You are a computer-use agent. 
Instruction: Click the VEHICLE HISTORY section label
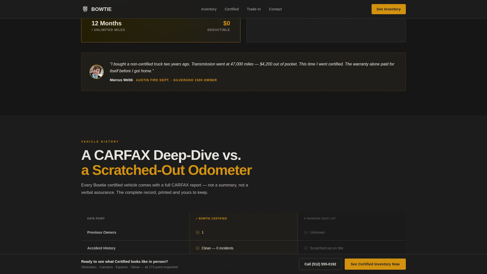point(100,142)
